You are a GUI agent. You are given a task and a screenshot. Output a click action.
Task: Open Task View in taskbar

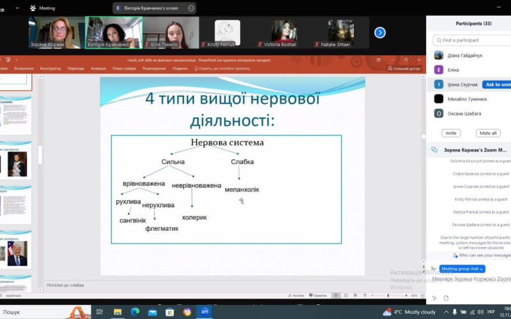pyautogui.click(x=100, y=312)
